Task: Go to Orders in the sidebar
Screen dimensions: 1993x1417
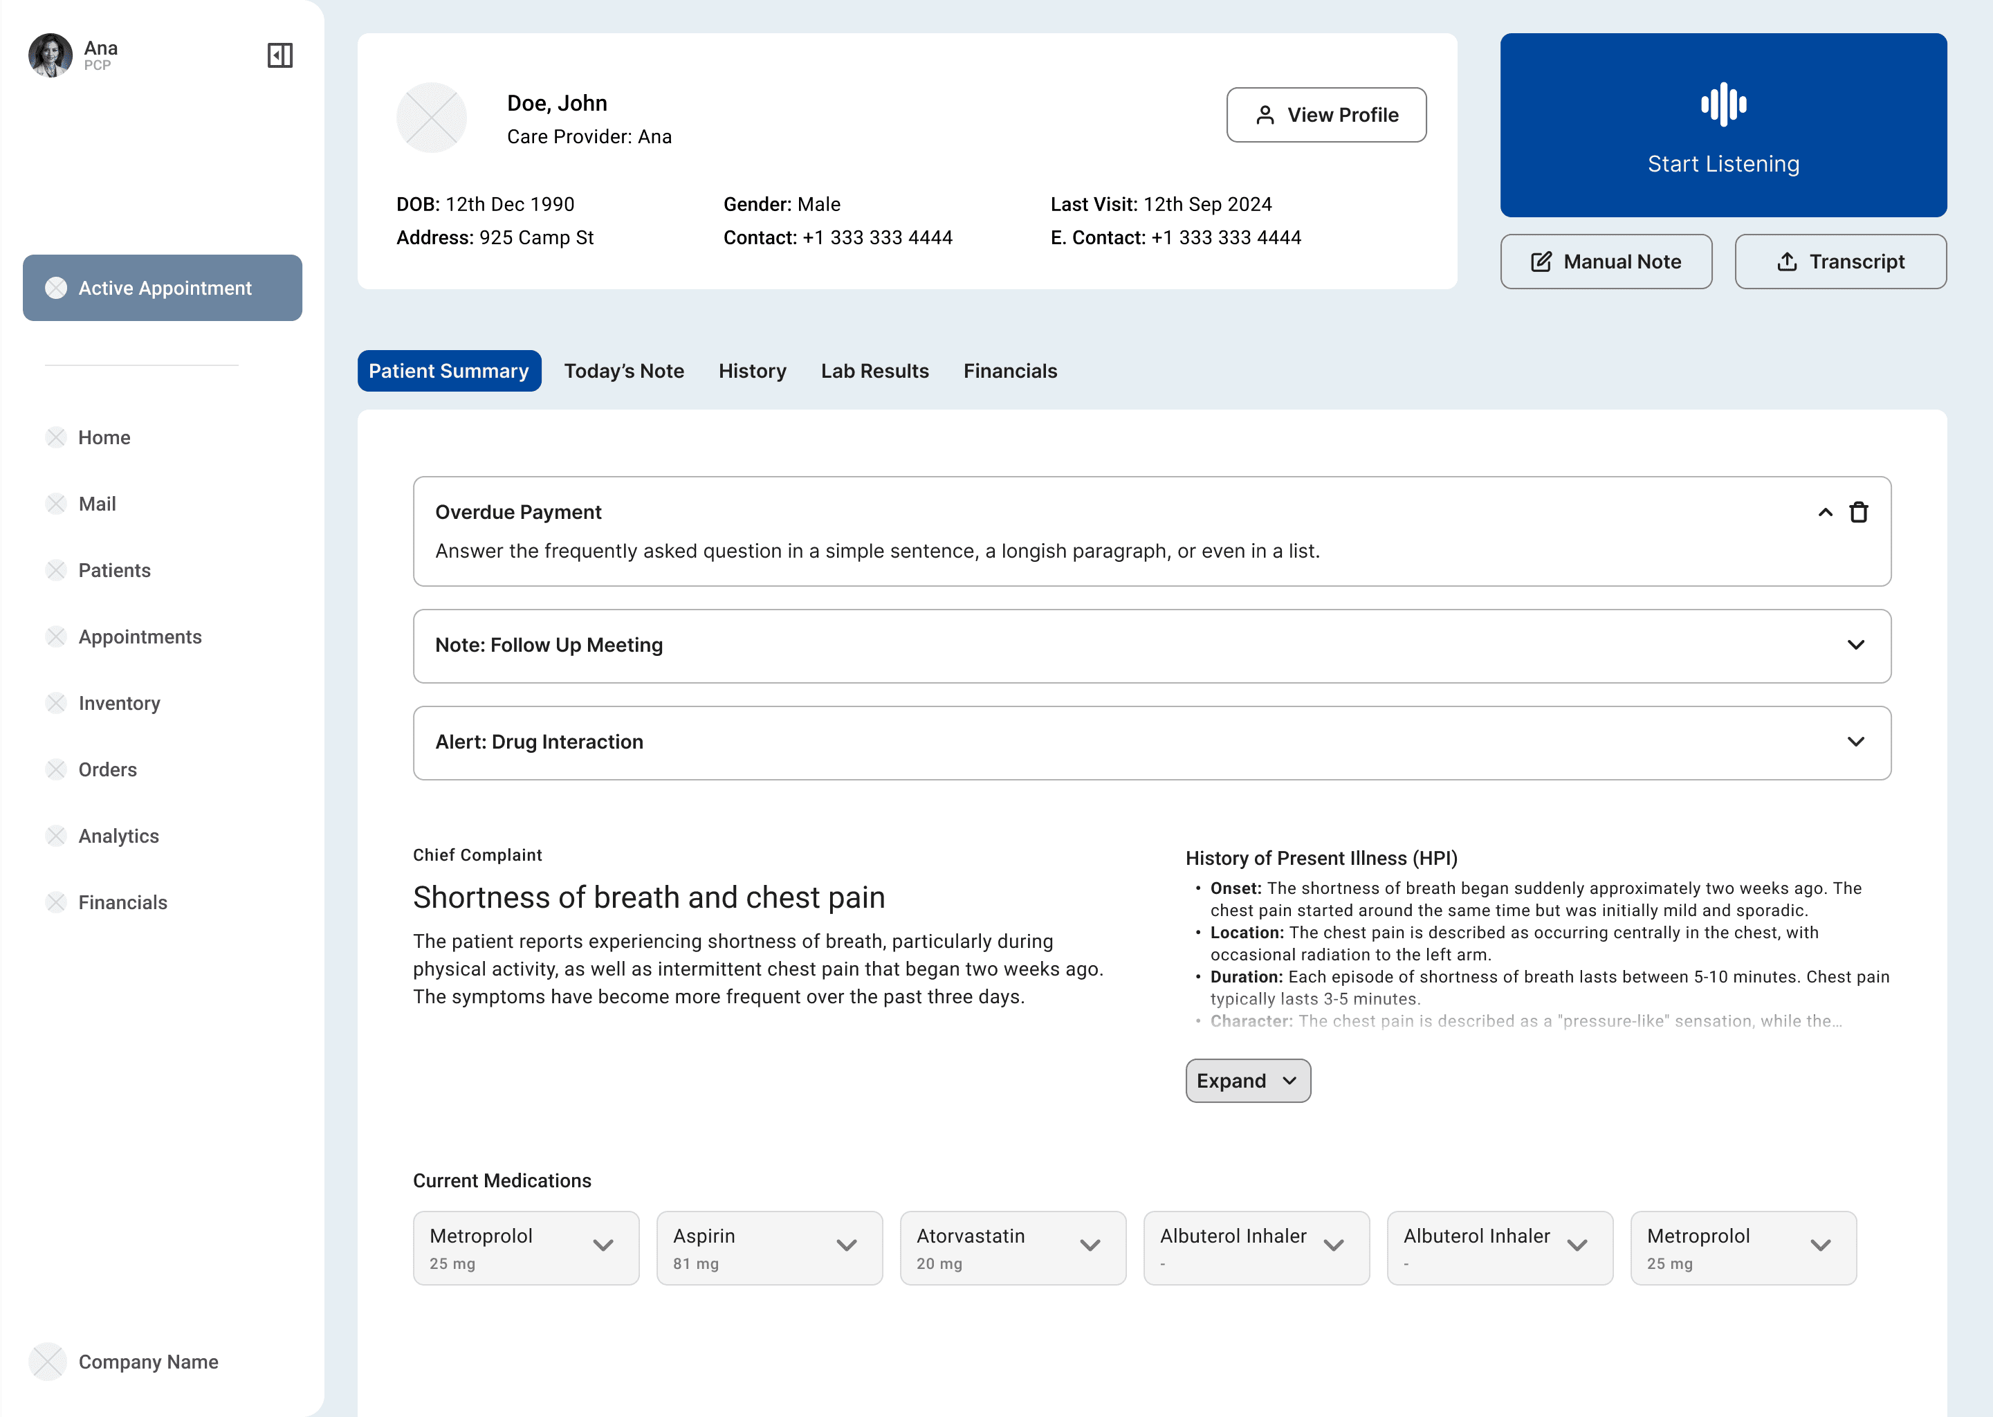Action: click(x=91, y=769)
